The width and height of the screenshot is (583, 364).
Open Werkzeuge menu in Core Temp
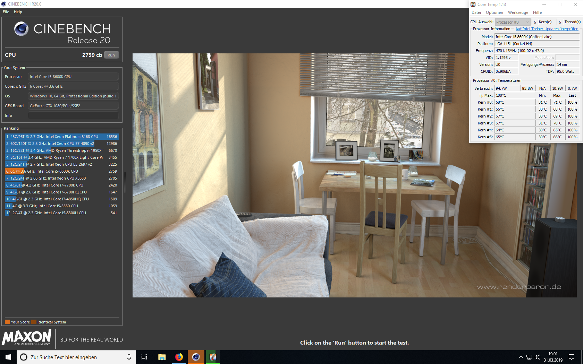pyautogui.click(x=518, y=12)
